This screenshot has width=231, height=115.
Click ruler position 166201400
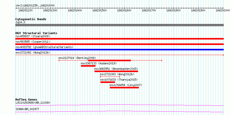coord(75,10)
